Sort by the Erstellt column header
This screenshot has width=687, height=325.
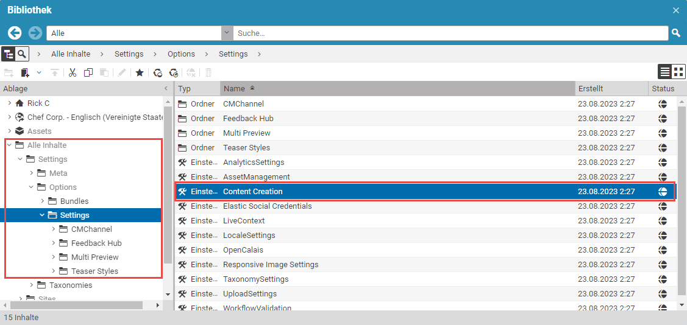611,88
